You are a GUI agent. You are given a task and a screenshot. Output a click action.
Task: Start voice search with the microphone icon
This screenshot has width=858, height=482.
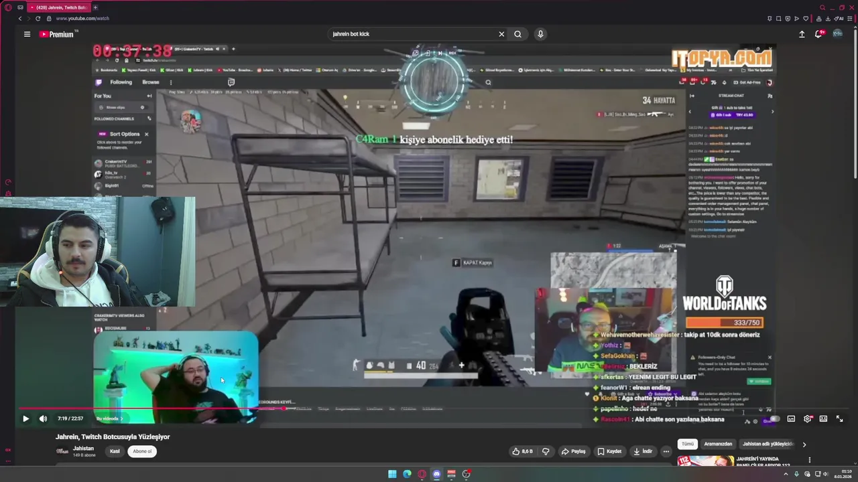click(x=540, y=34)
